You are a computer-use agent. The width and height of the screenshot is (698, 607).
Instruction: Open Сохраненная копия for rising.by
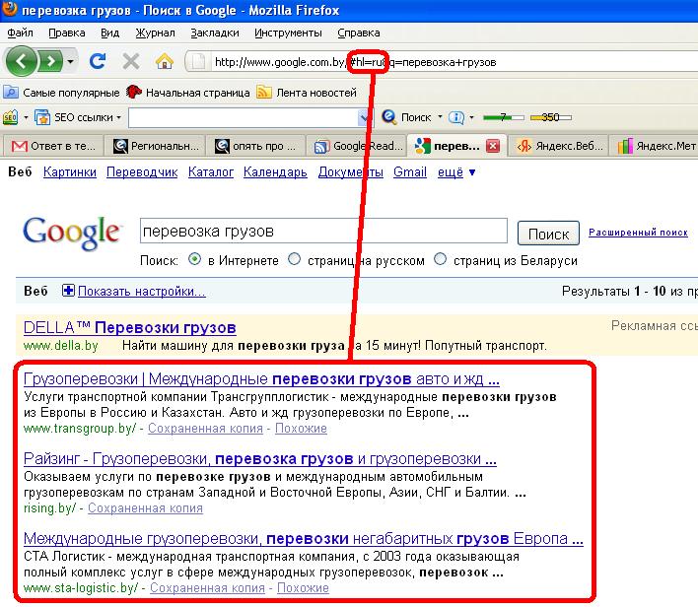pos(145,507)
